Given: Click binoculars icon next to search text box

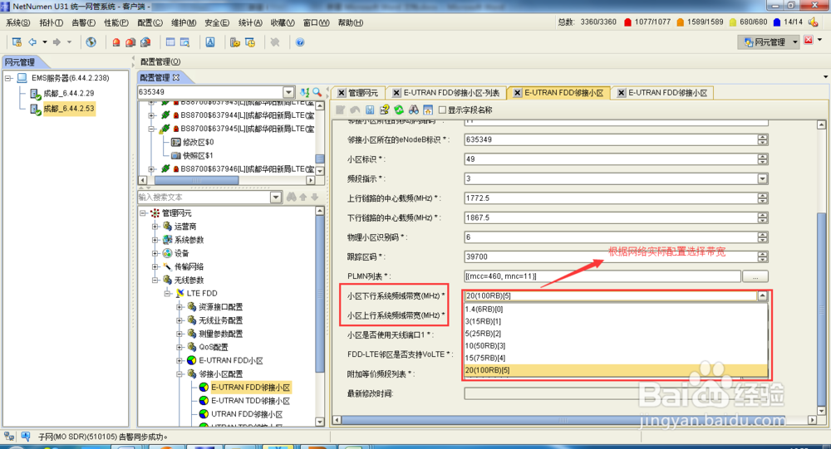Looking at the screenshot, I should [x=292, y=197].
